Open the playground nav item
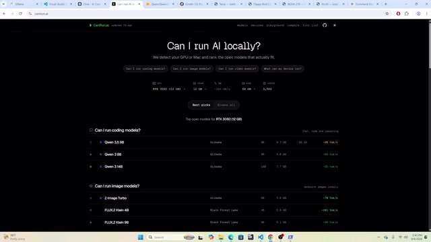Image resolution: width=431 pixels, height=242 pixels. [x=275, y=26]
